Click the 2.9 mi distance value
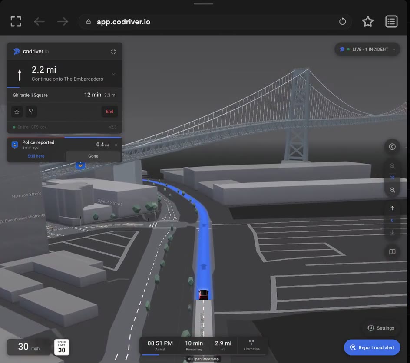Viewport: 410px width, 363px height. point(223,343)
